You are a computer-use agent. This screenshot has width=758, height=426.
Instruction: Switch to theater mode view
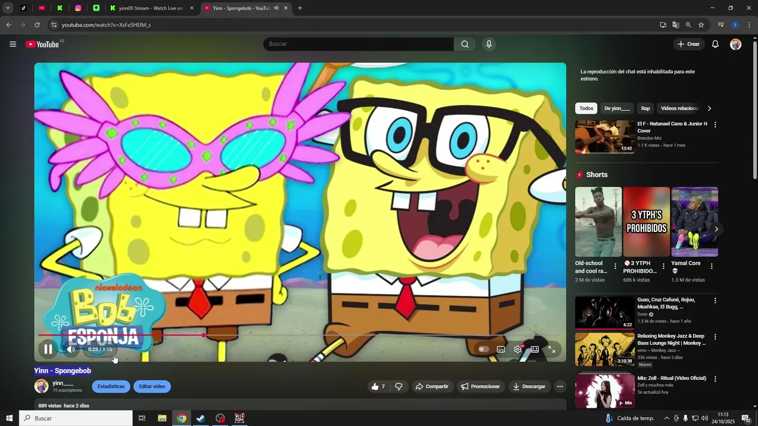pos(535,349)
